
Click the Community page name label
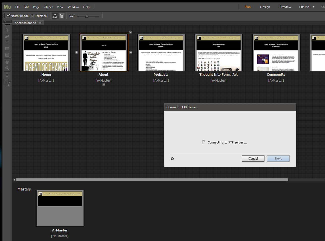tap(276, 75)
